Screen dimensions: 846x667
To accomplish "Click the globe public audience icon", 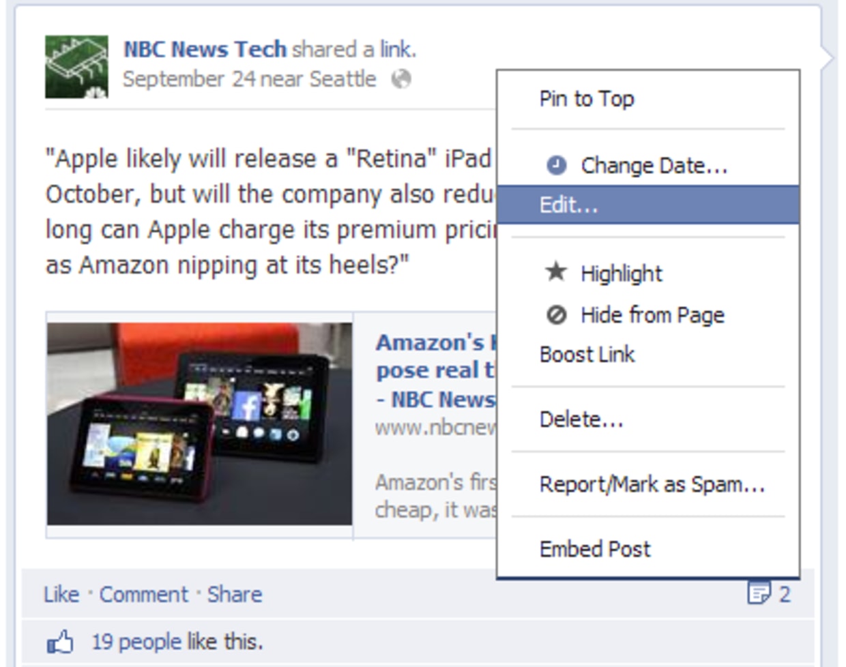I will coord(401,80).
